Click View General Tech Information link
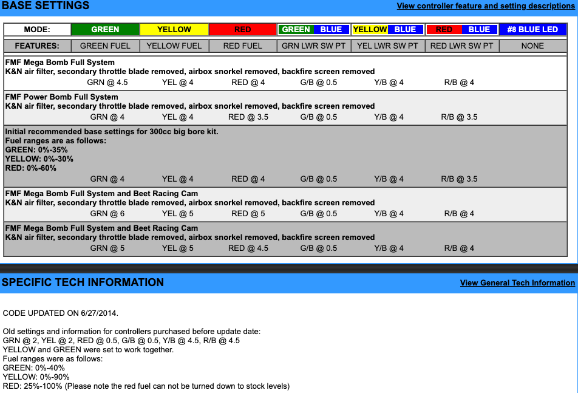Screen dimensions: 578x393 pyautogui.click(x=517, y=282)
